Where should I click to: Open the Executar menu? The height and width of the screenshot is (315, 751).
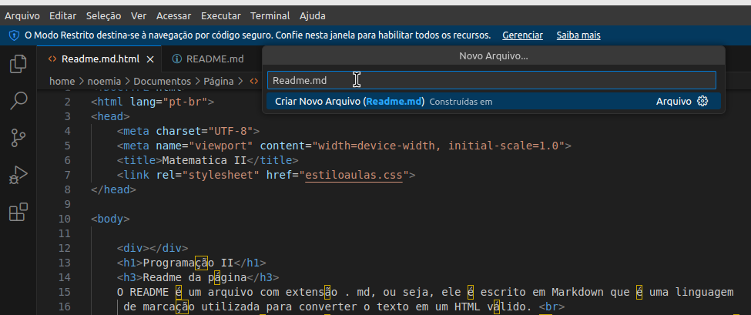point(220,16)
